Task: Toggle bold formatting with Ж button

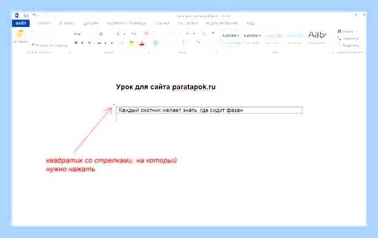Action: point(76,43)
